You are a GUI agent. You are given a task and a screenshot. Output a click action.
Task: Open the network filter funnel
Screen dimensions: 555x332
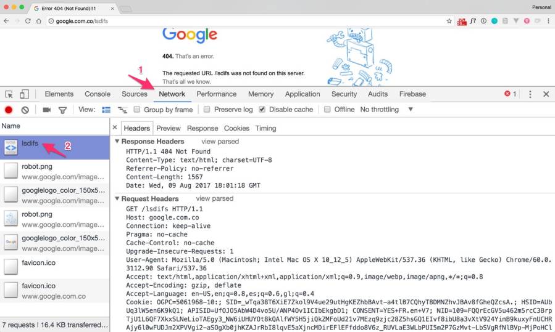[62, 110]
